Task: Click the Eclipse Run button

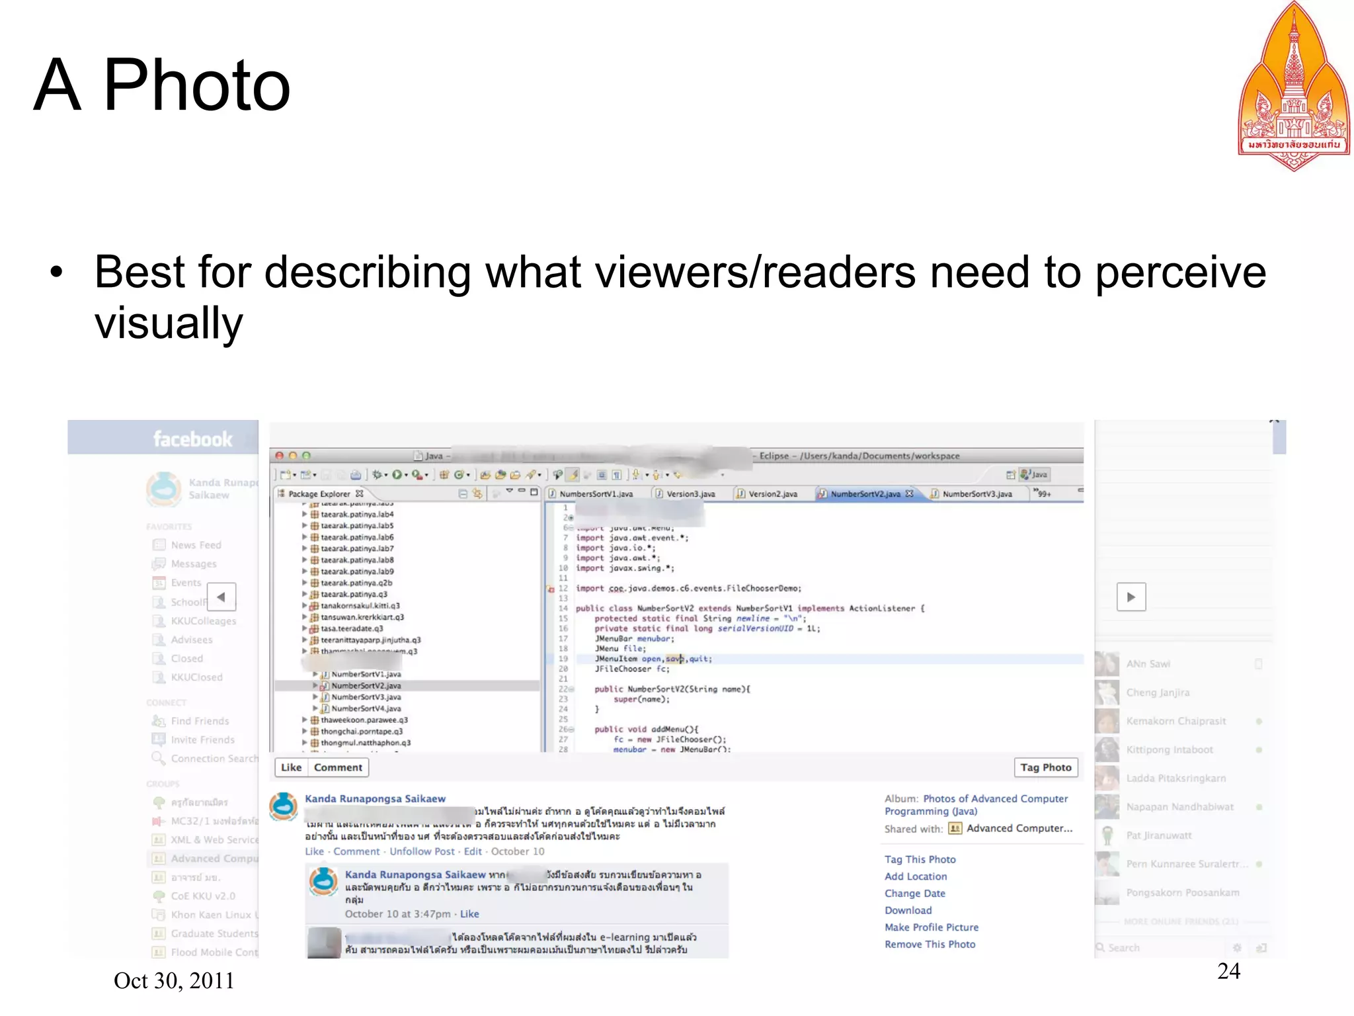Action: point(397,474)
